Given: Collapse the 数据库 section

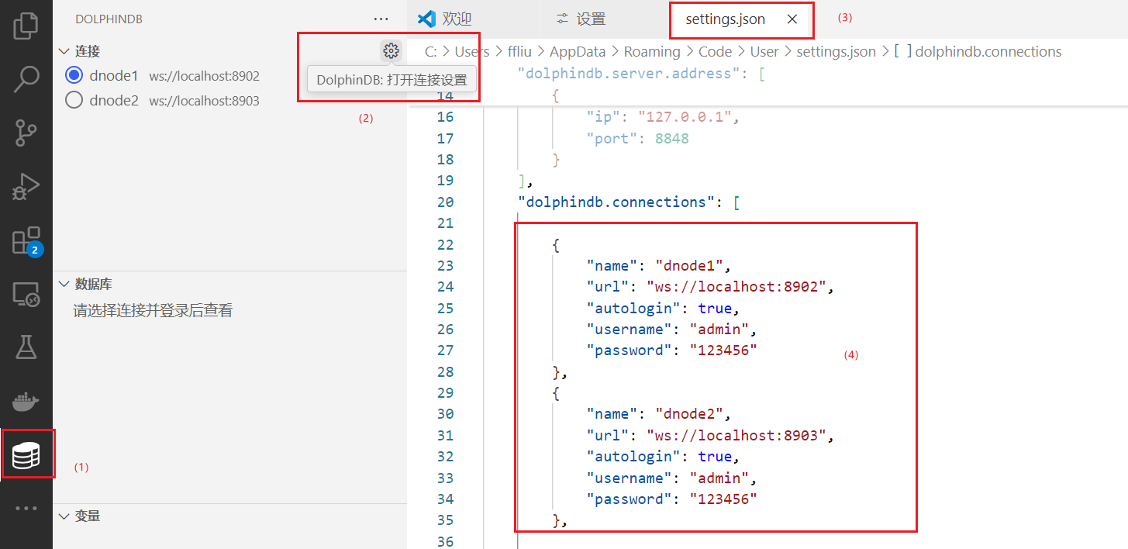Looking at the screenshot, I should coord(64,284).
